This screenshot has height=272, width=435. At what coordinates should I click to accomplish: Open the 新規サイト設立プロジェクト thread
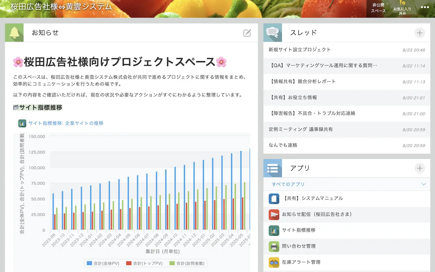(300, 50)
